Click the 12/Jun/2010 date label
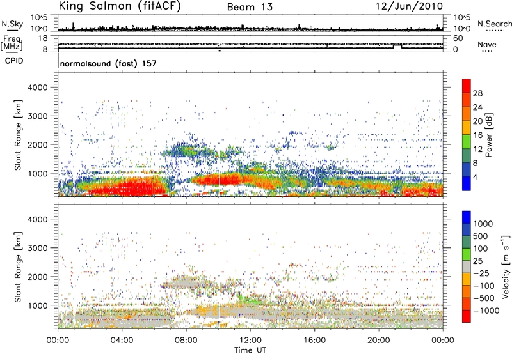Screen dimensions: 512x354 point(409,6)
